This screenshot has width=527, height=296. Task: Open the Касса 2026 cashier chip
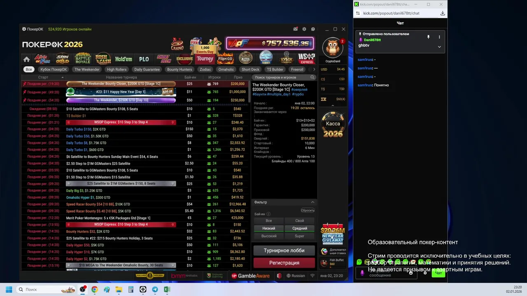click(333, 125)
